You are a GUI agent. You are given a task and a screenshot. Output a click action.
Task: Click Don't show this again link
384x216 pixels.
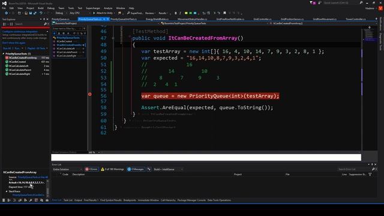(14, 43)
